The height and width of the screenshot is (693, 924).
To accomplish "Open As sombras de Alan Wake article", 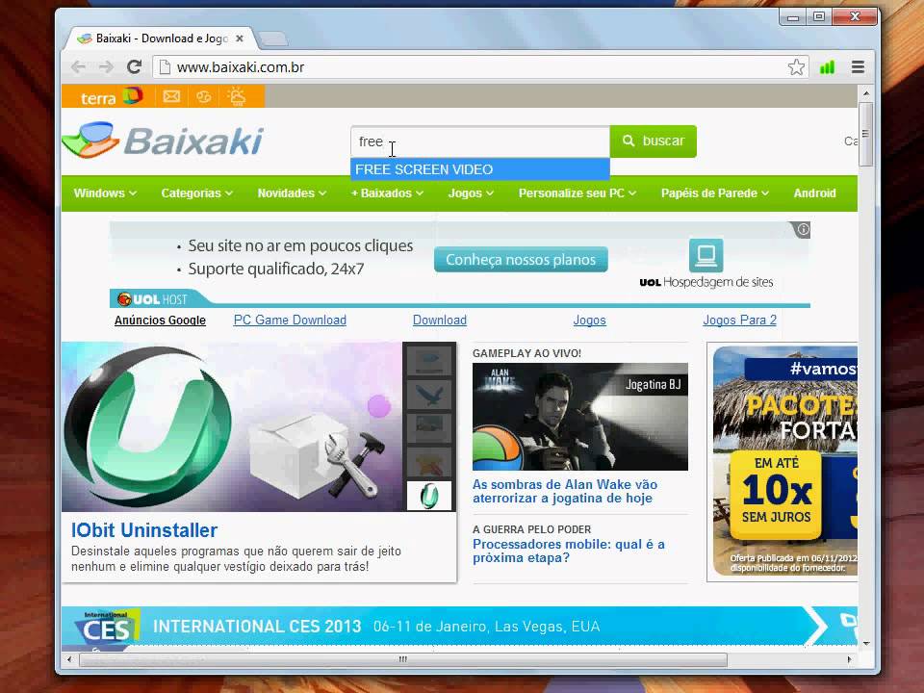I will point(565,492).
